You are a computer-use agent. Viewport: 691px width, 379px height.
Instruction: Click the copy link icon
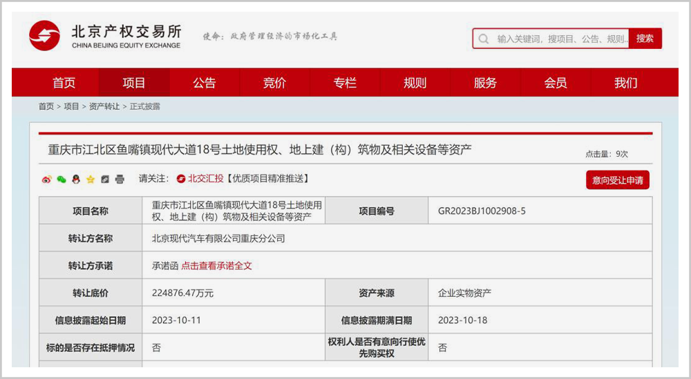(x=105, y=179)
